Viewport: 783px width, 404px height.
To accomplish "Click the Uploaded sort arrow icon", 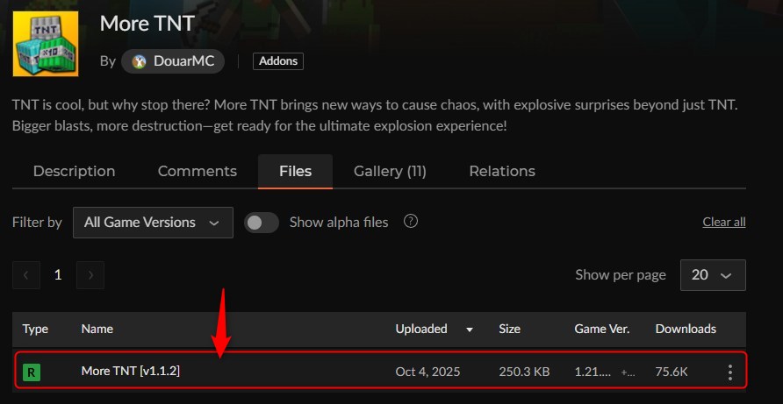I will click(470, 330).
